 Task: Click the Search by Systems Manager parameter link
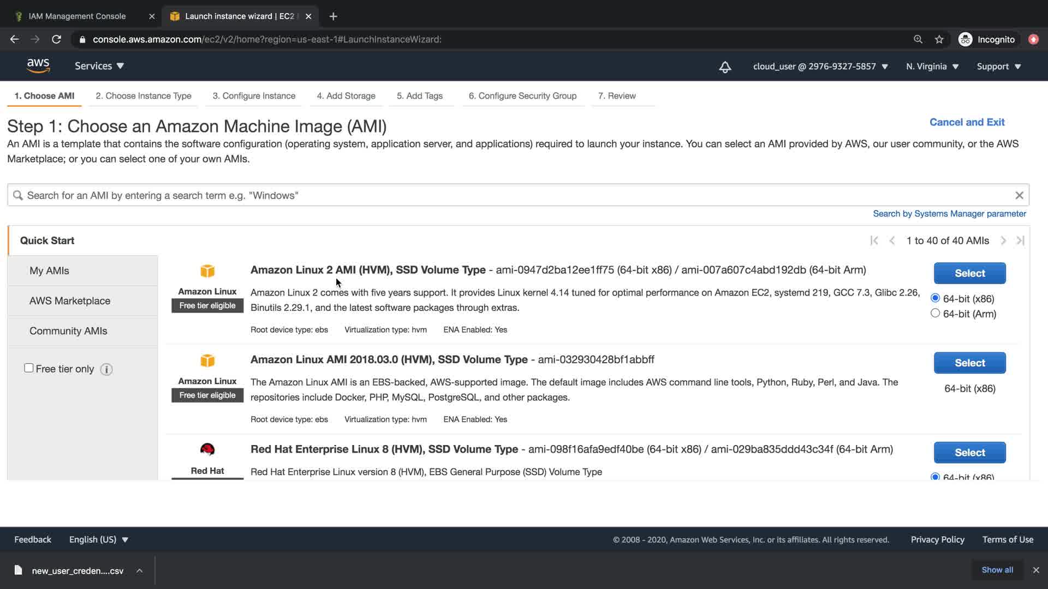pos(949,214)
